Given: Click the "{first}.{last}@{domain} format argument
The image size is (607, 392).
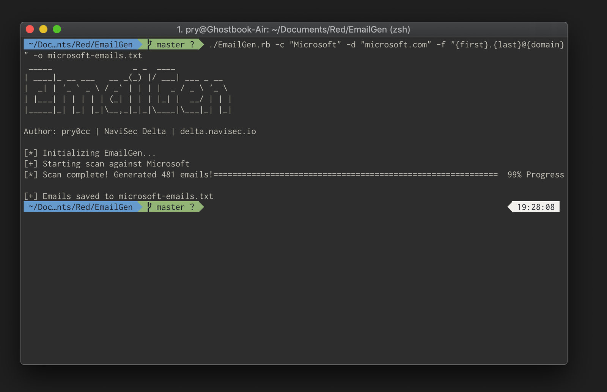Looking at the screenshot, I should pos(507,45).
